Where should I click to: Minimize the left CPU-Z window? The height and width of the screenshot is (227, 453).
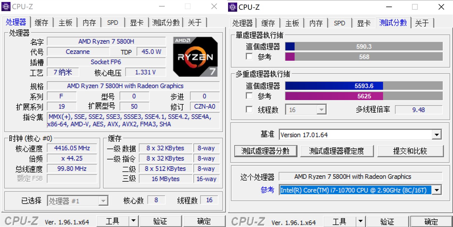tap(162, 6)
